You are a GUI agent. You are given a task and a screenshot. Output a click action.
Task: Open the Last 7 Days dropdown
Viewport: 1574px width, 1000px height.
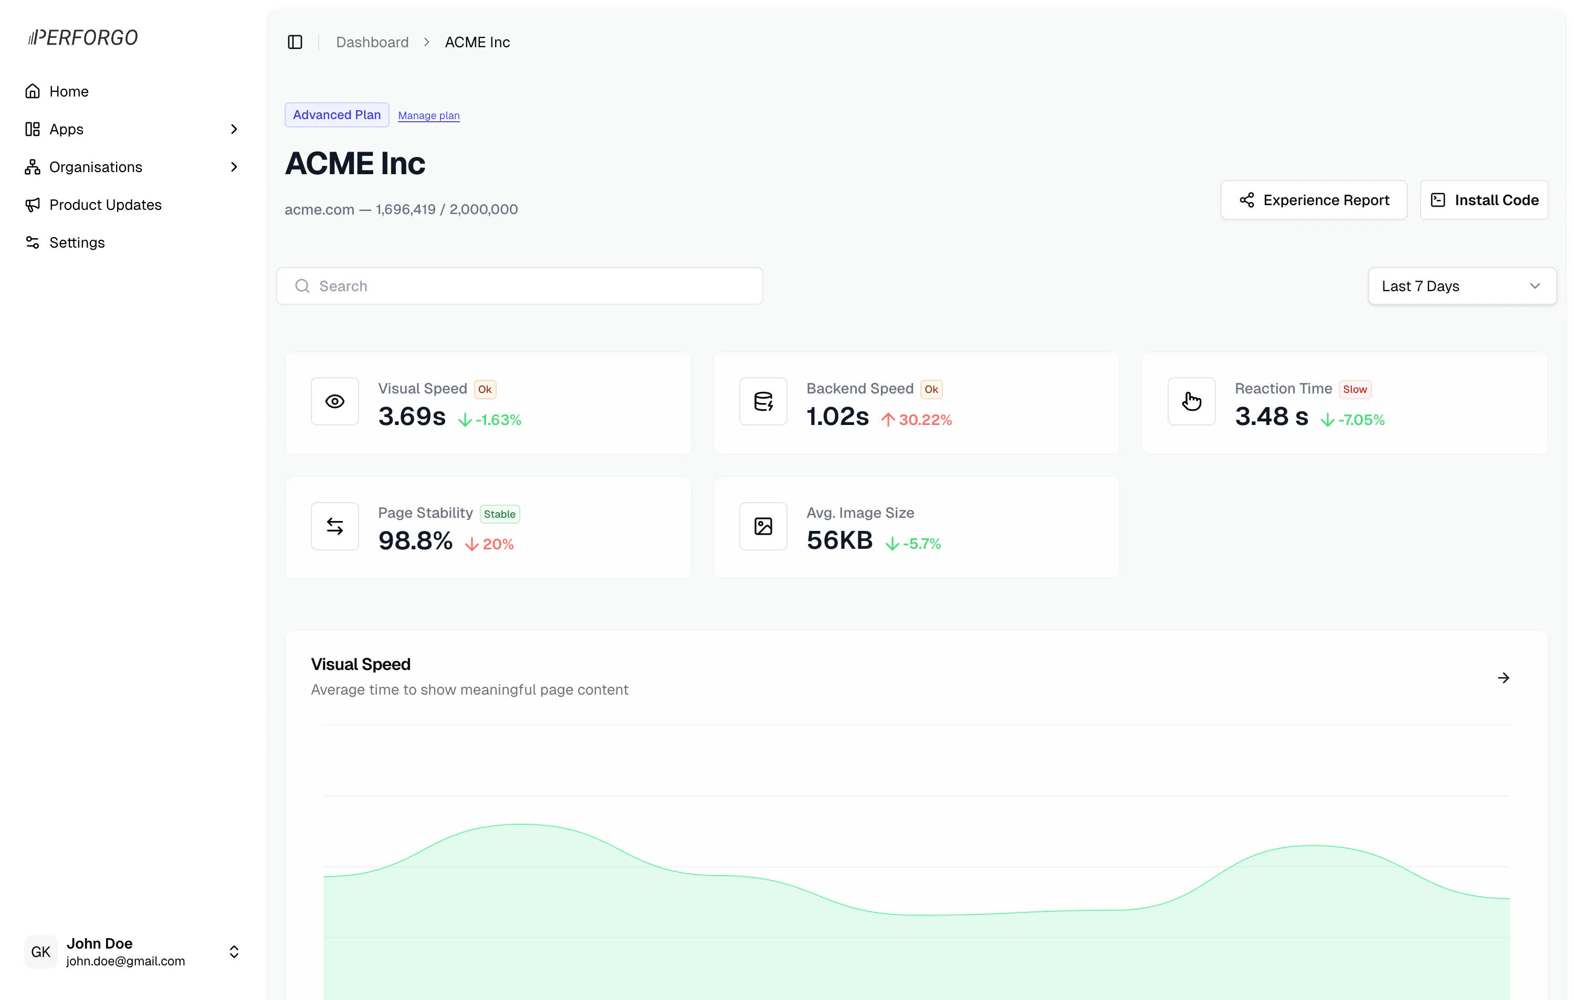pos(1462,286)
